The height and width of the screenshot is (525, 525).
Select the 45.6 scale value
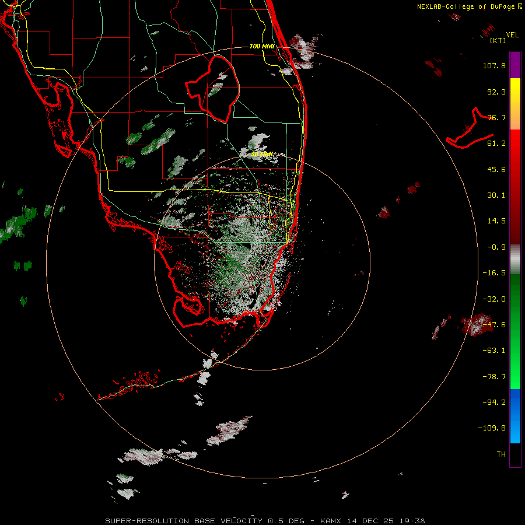(496, 169)
